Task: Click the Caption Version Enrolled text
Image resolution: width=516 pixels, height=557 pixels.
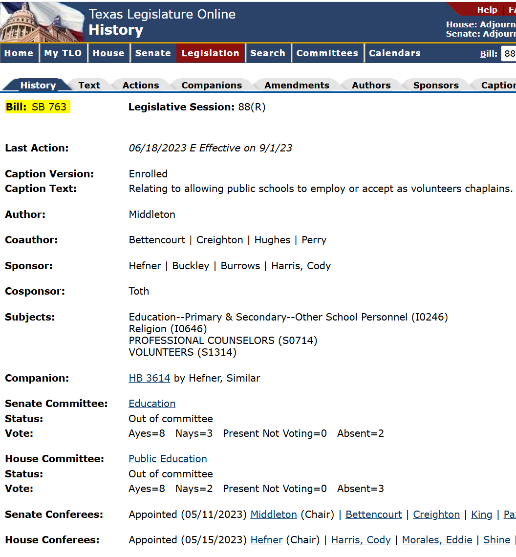Action: tap(148, 174)
